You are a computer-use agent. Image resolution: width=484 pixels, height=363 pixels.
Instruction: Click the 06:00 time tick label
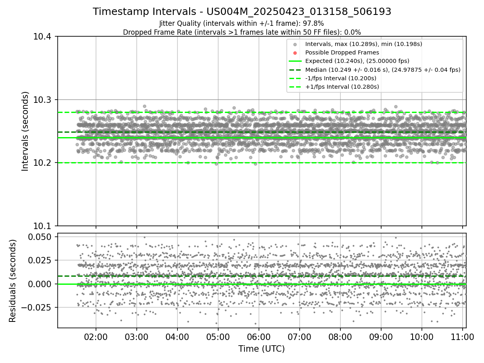[259, 336]
